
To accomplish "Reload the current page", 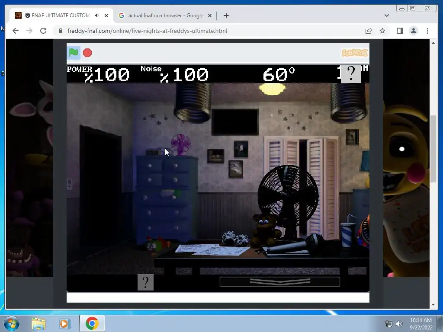I will 43,31.
